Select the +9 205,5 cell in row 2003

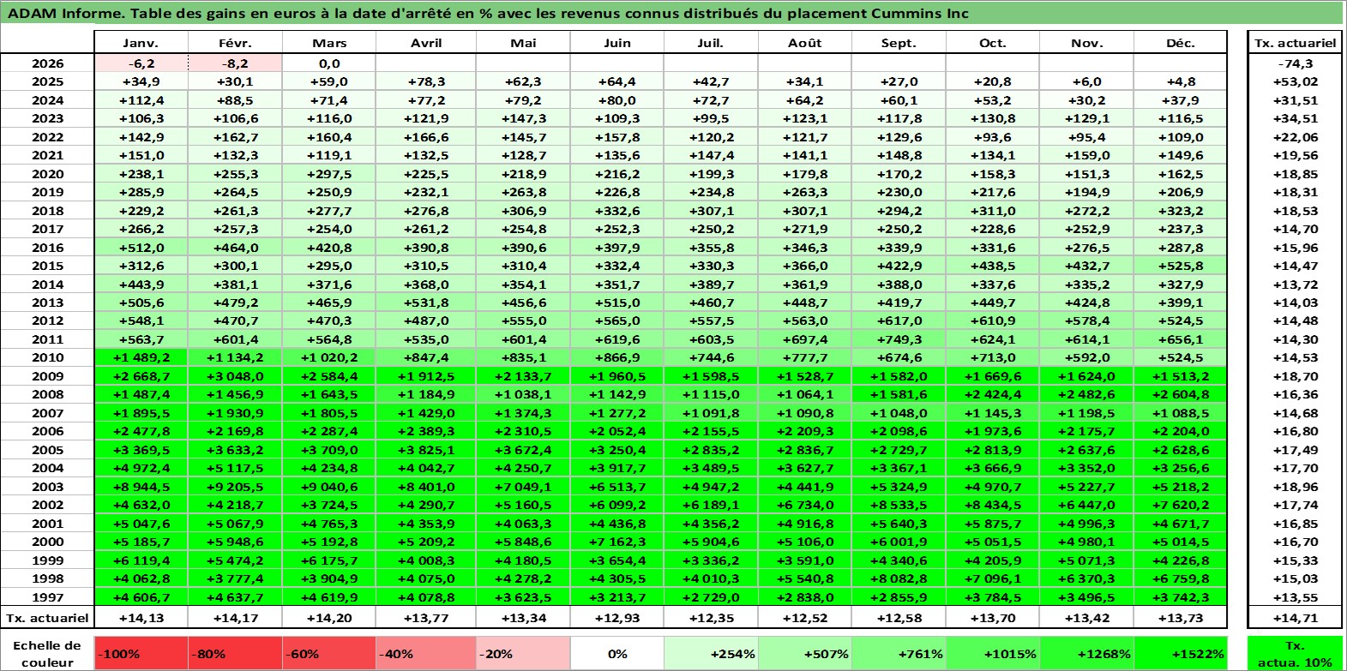coord(235,487)
